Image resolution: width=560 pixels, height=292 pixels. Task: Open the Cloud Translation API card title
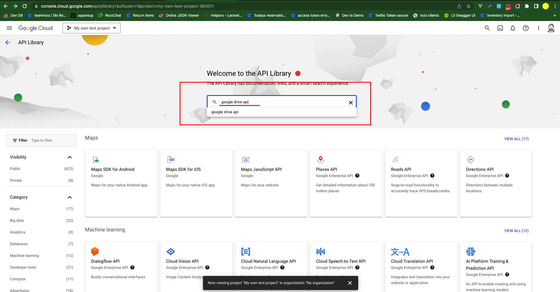coord(412,261)
